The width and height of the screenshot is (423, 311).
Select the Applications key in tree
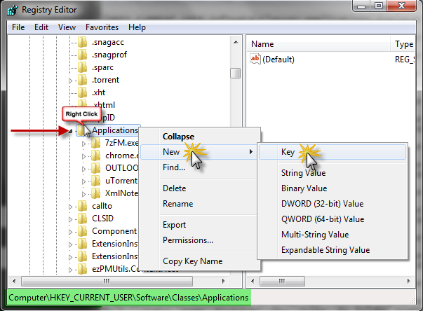pos(114,130)
